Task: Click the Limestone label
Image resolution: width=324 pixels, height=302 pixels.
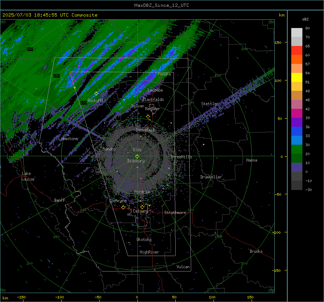Action: tap(68, 139)
